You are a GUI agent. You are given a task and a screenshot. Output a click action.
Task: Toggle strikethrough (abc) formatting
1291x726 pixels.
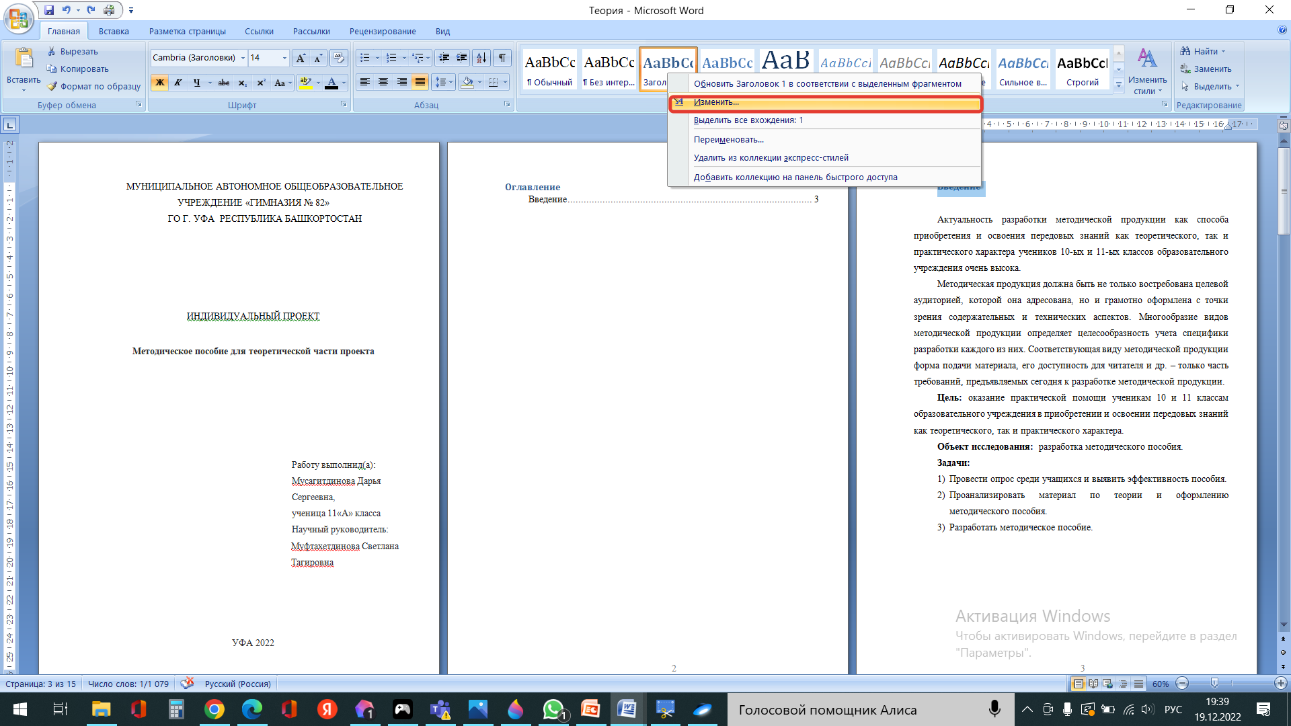[x=224, y=83]
